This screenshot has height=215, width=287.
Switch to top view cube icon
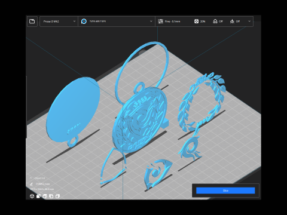coord(45,196)
